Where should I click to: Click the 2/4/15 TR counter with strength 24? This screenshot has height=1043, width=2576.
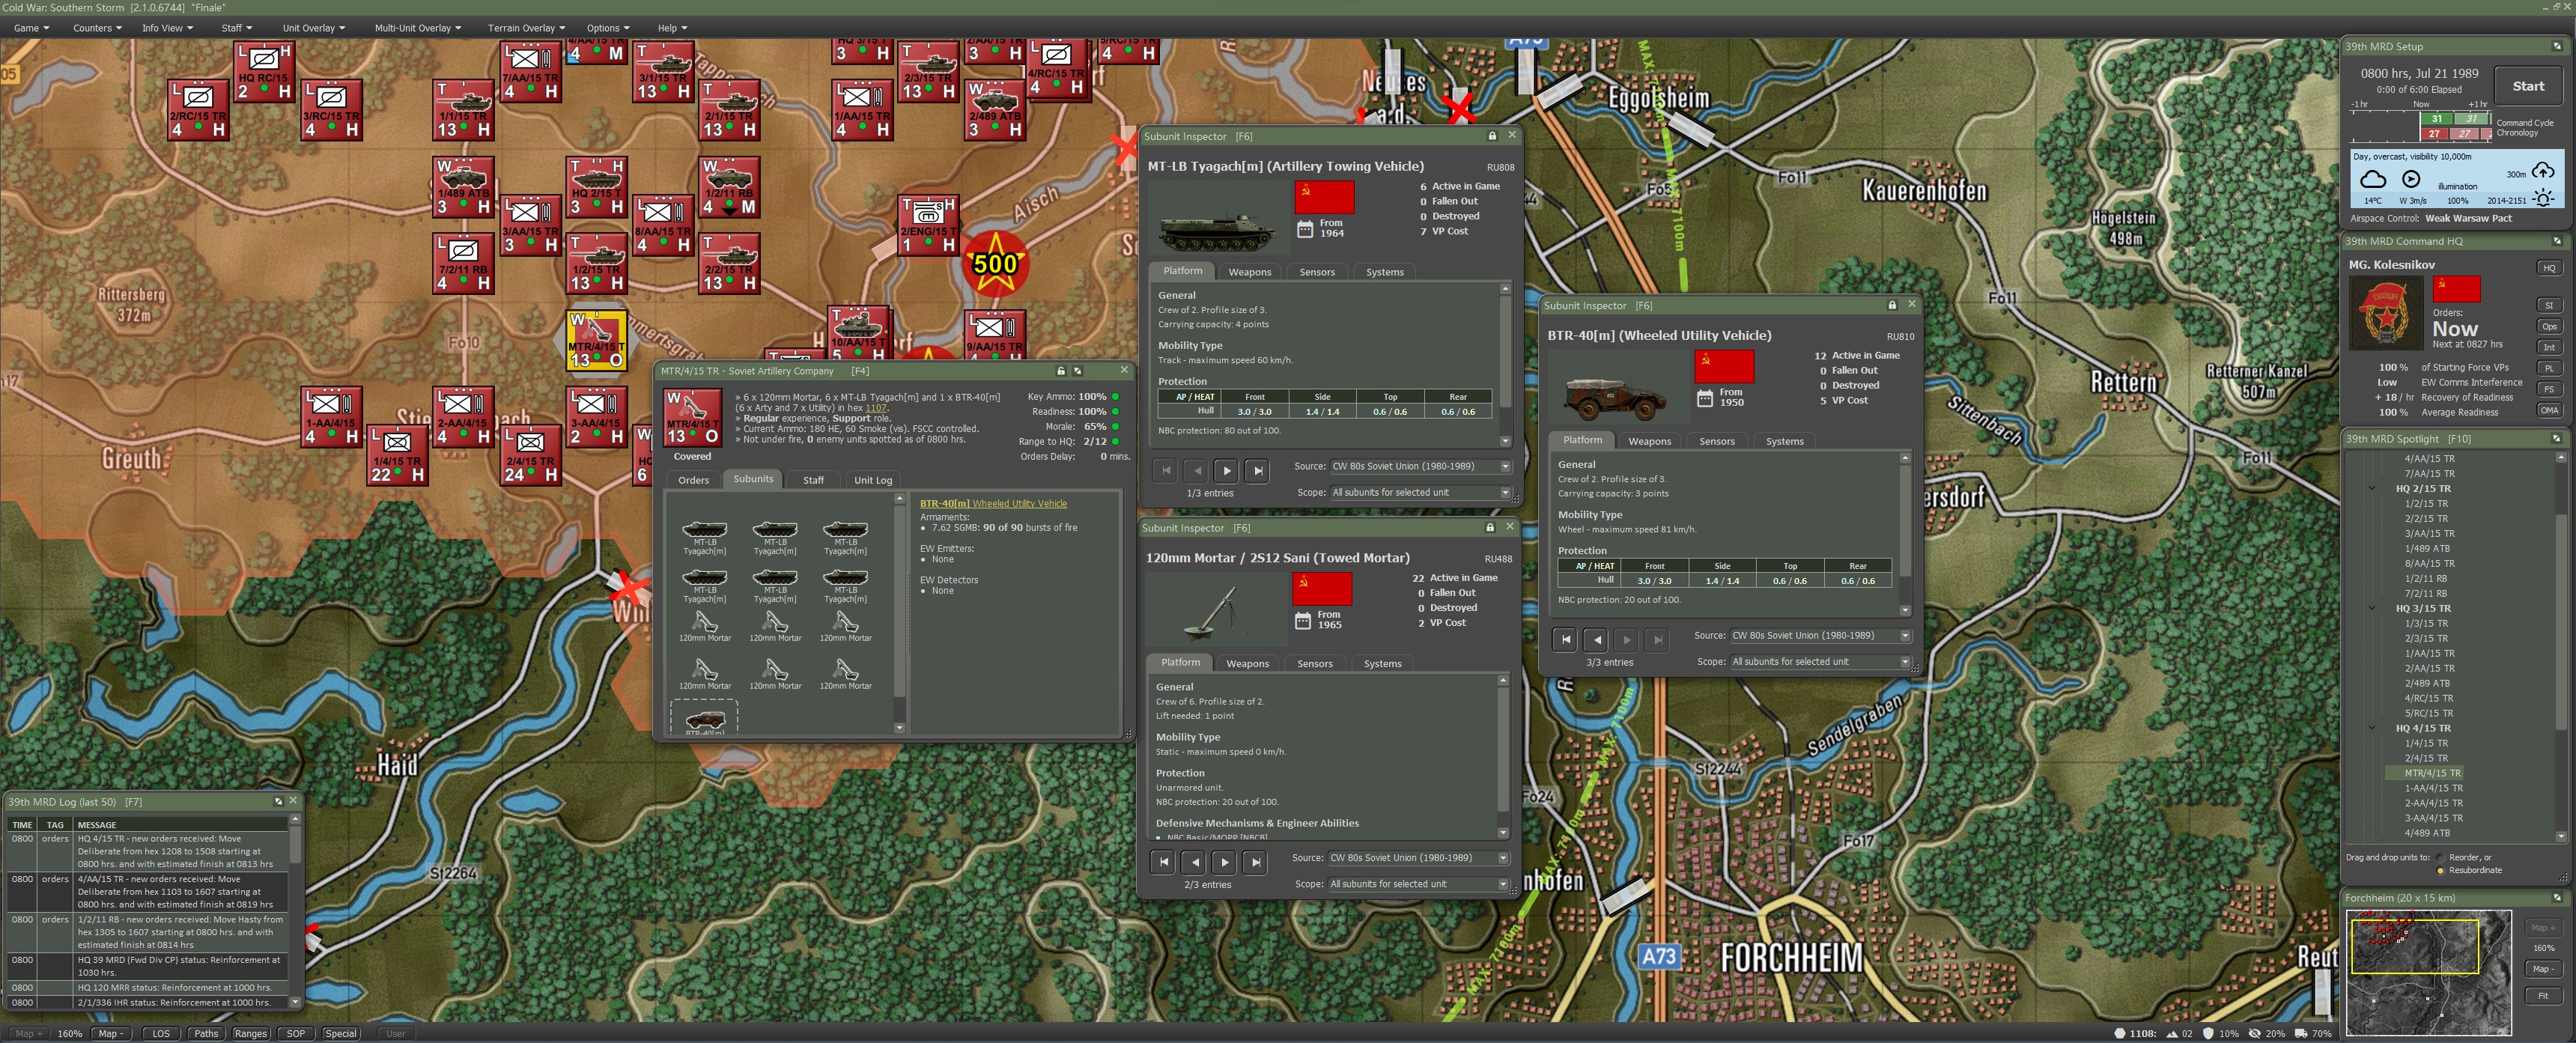[x=531, y=455]
